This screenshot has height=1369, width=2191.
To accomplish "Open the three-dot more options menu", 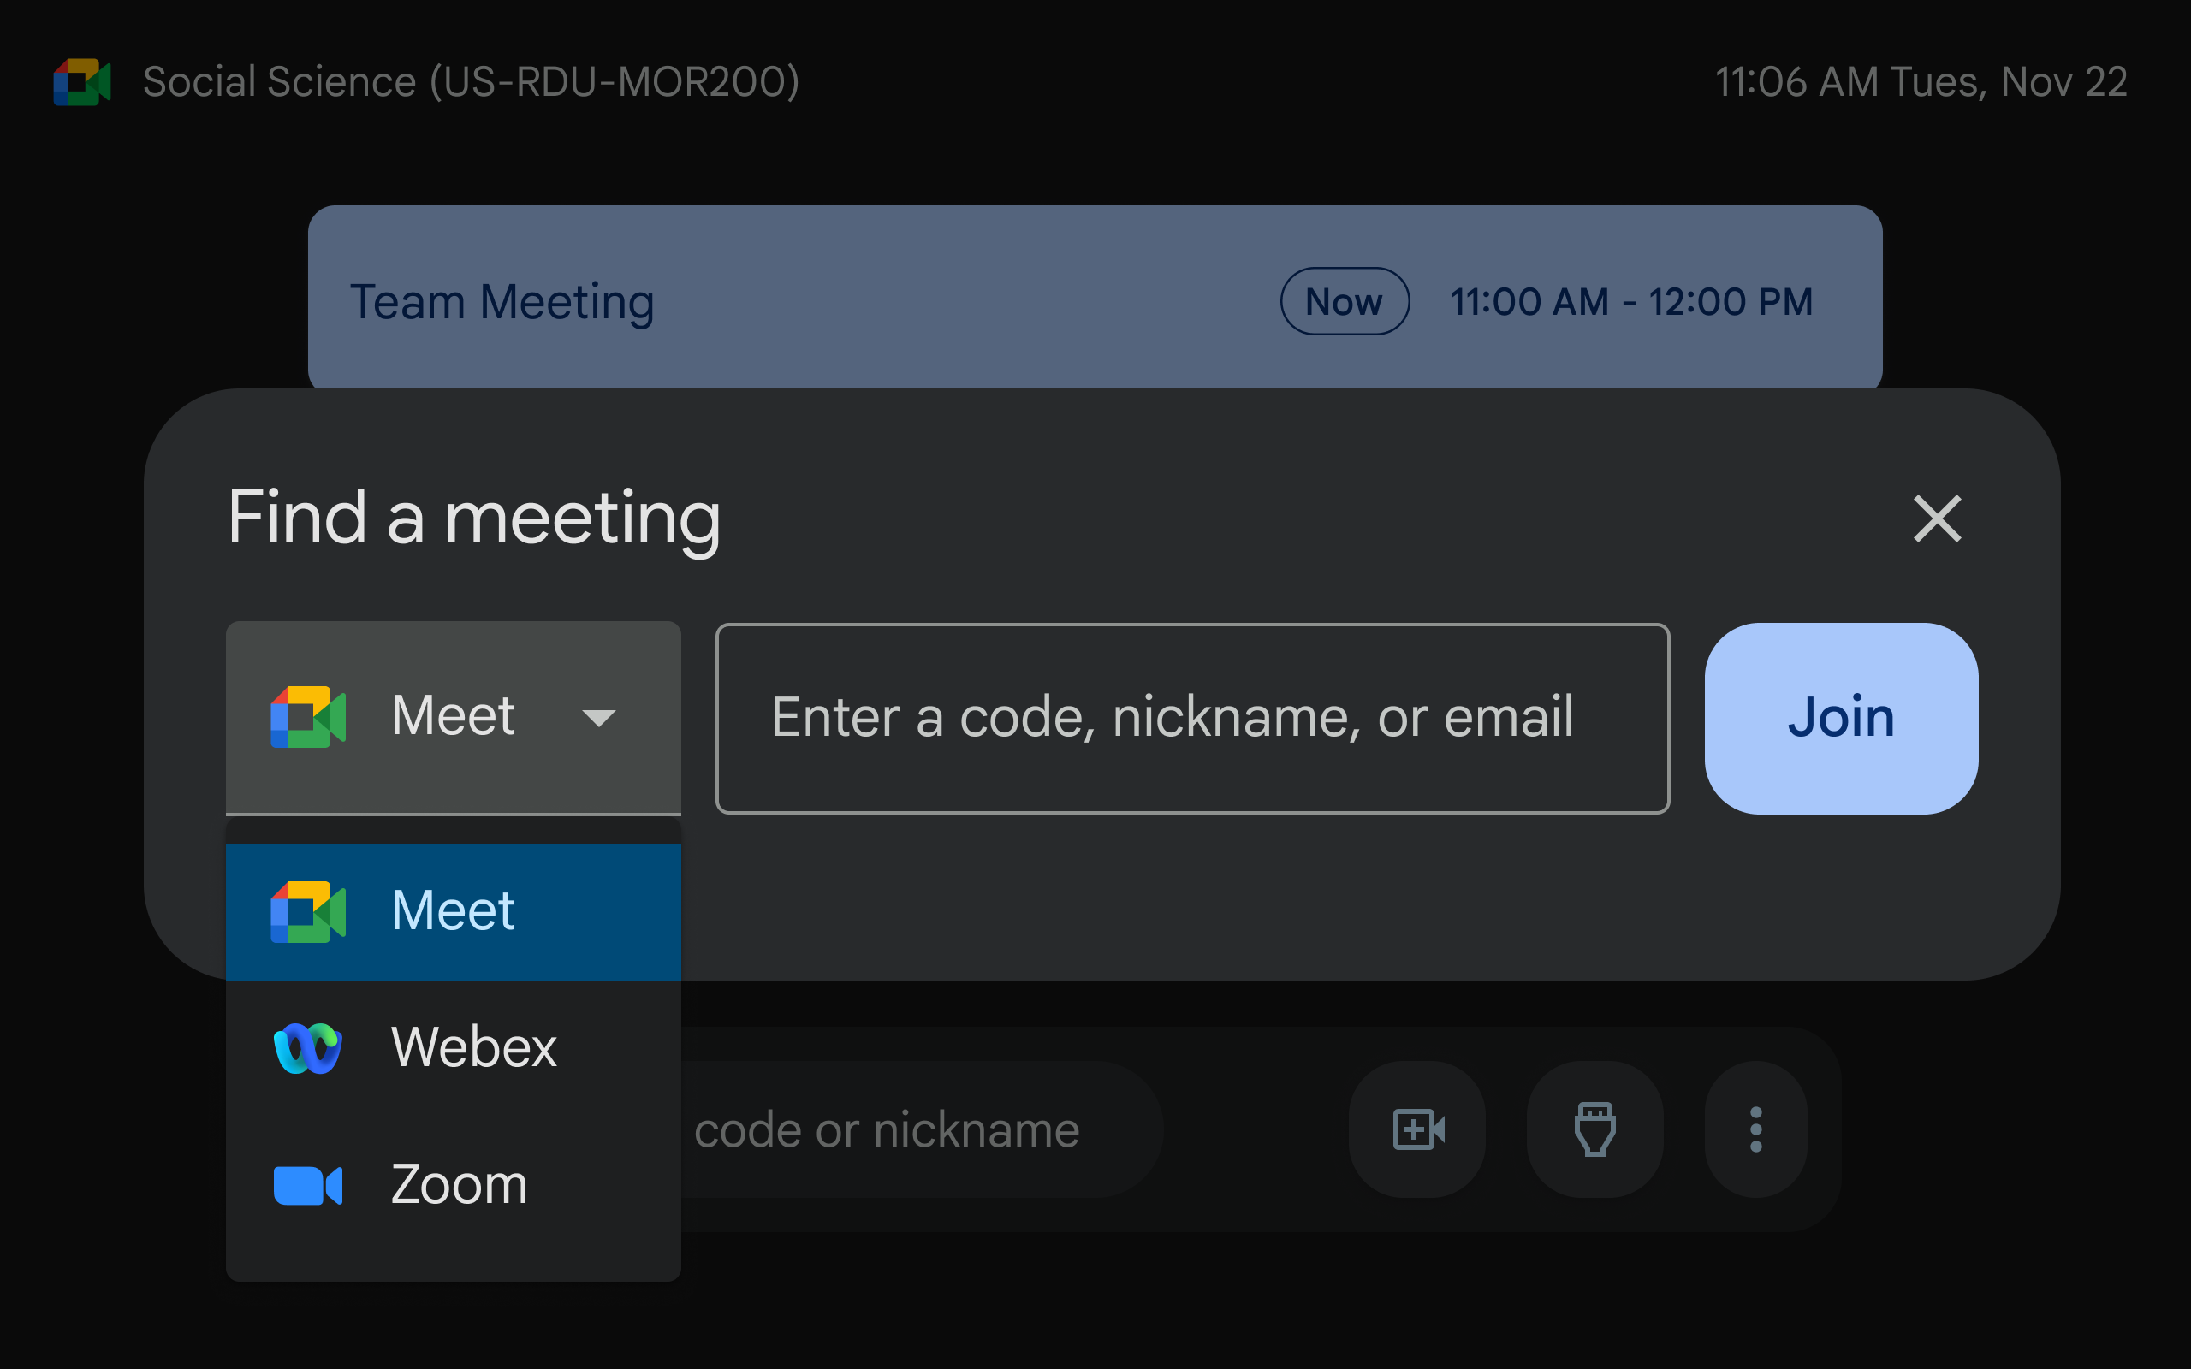I will pos(1755,1129).
